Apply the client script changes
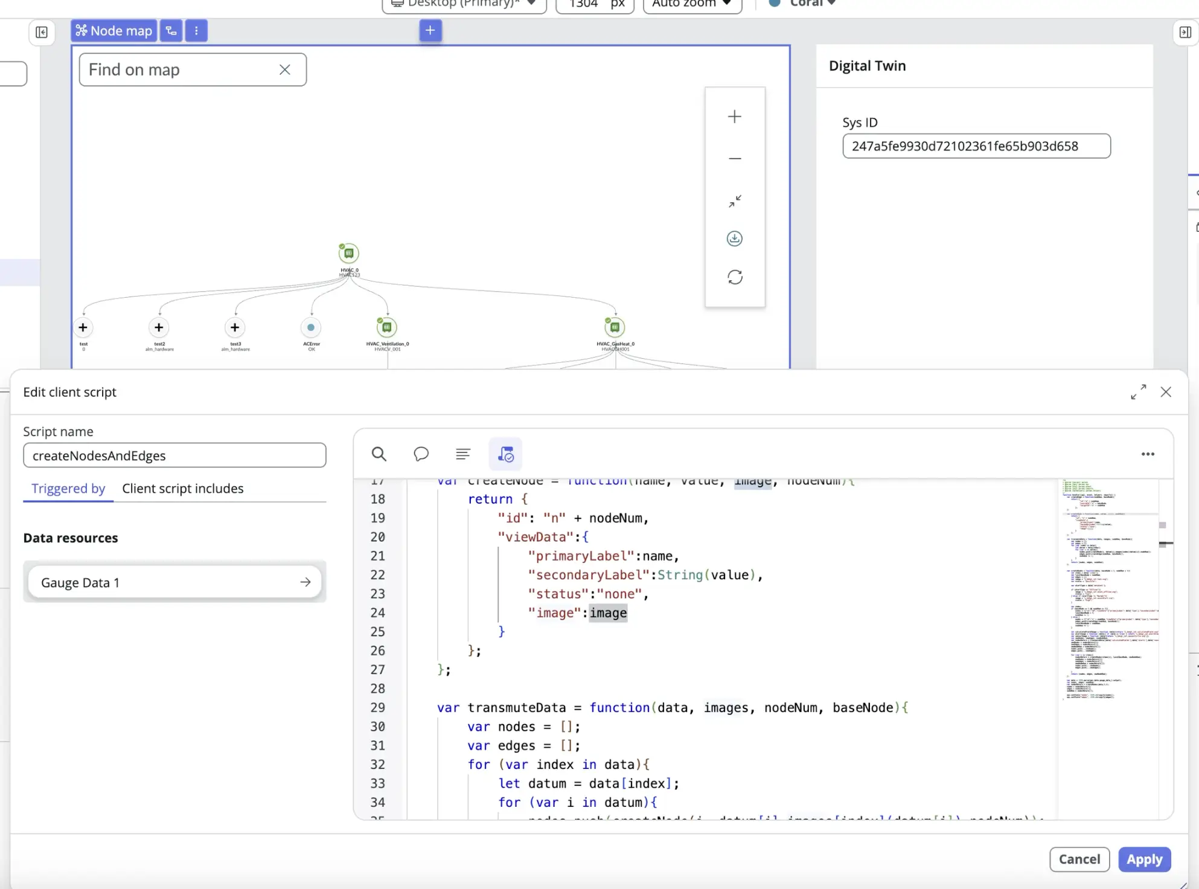The image size is (1199, 889). pyautogui.click(x=1144, y=859)
